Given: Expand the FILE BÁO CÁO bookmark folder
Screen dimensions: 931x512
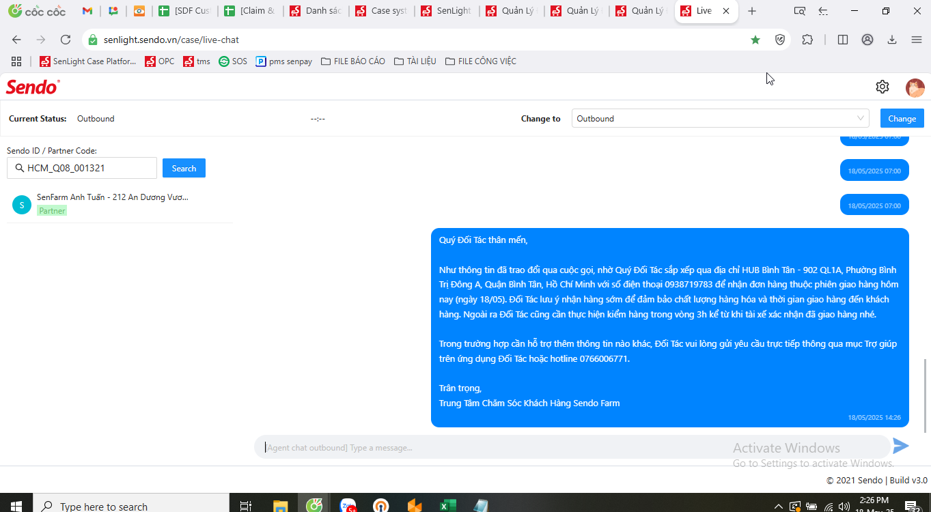Looking at the screenshot, I should [352, 61].
